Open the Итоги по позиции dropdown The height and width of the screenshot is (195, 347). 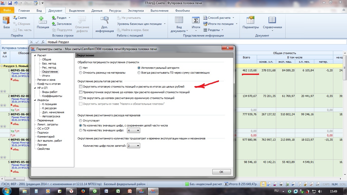pyautogui.click(x=220, y=24)
